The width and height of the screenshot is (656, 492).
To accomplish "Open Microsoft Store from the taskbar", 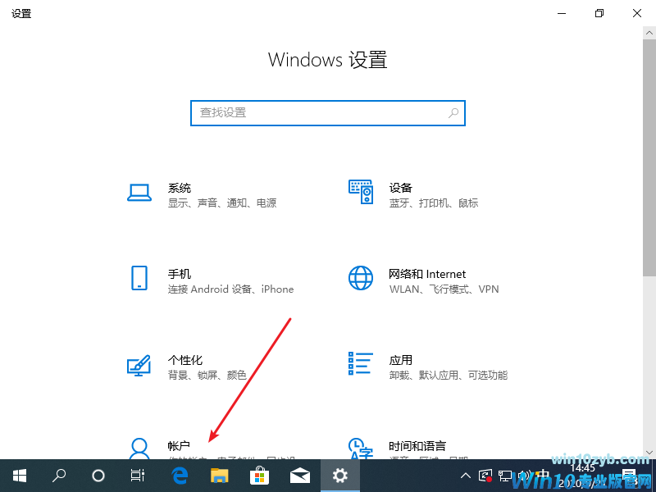I will tap(259, 476).
